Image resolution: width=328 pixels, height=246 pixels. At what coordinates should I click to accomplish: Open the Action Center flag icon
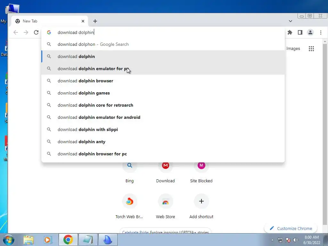(x=288, y=240)
